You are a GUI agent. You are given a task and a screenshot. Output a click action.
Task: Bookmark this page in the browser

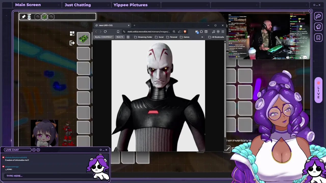click(118, 32)
